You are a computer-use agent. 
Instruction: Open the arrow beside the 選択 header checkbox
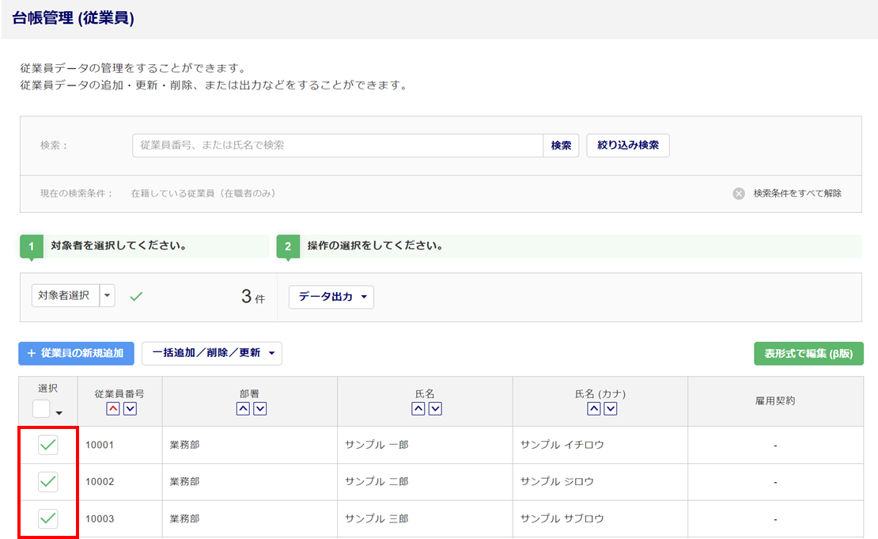point(59,413)
